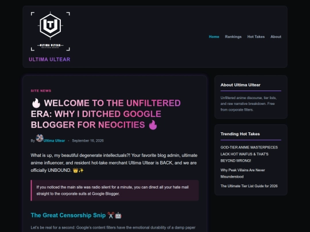Click the 'The Great Censorship Snip' heading
The height and width of the screenshot is (232, 310).
click(76, 215)
